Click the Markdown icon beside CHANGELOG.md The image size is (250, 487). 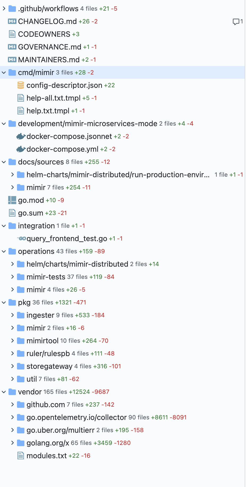click(12, 21)
